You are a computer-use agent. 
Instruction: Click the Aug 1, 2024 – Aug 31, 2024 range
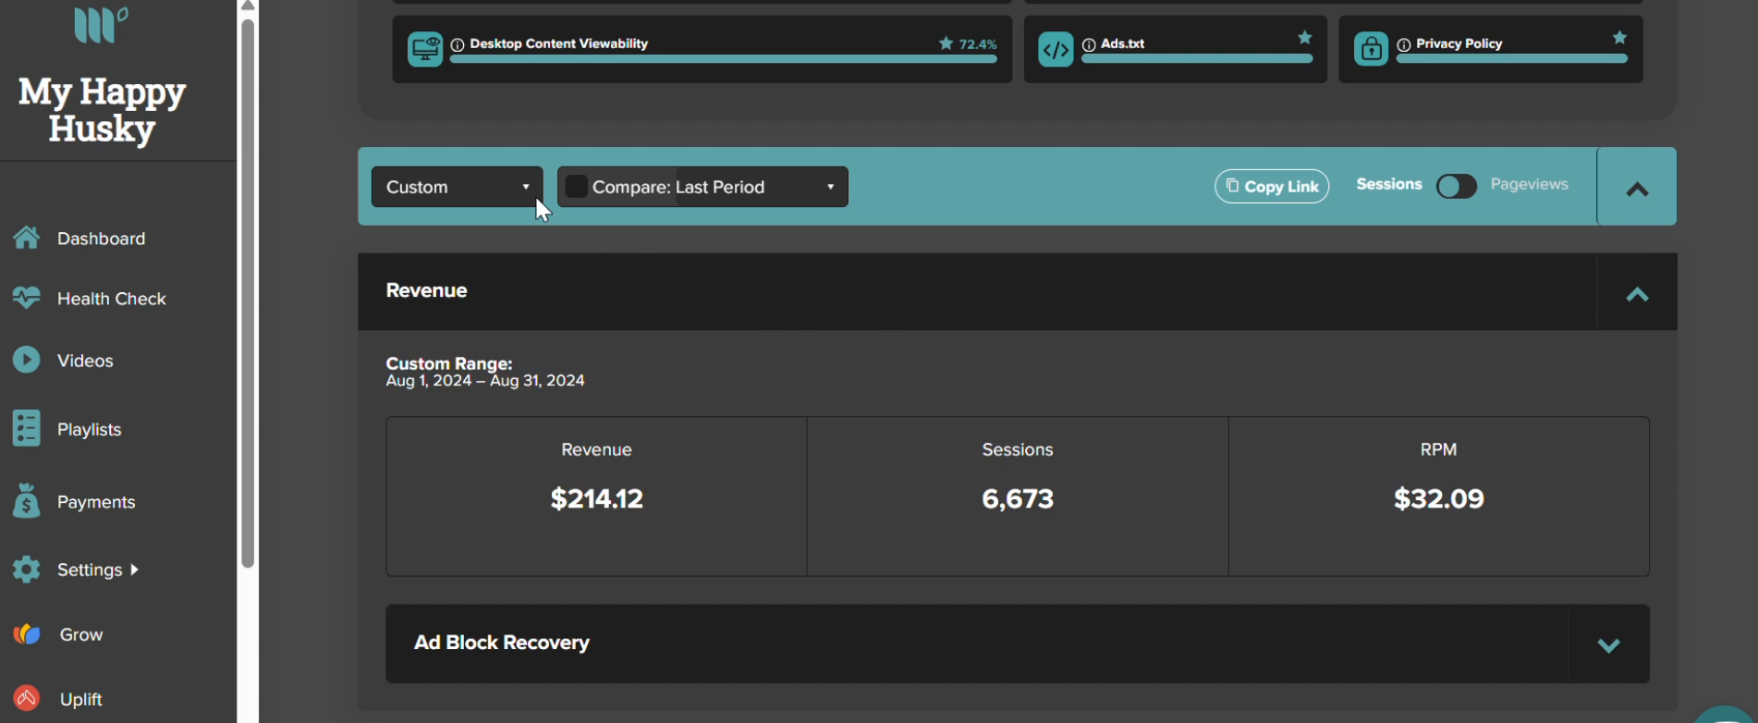[x=485, y=381]
